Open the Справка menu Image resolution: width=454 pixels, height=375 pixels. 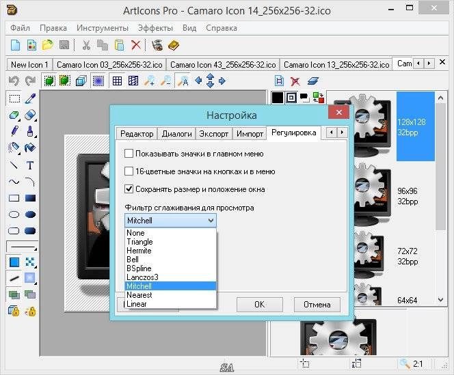coord(222,28)
